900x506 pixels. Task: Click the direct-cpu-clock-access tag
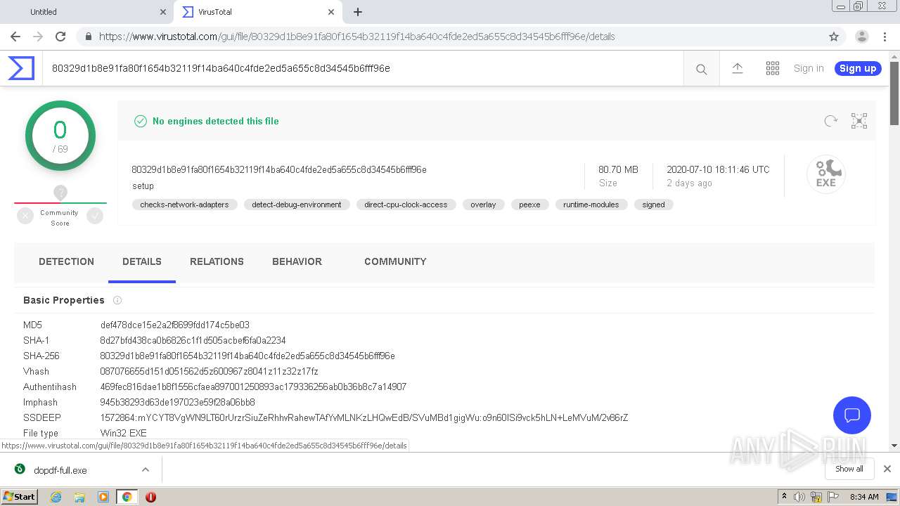pos(406,205)
